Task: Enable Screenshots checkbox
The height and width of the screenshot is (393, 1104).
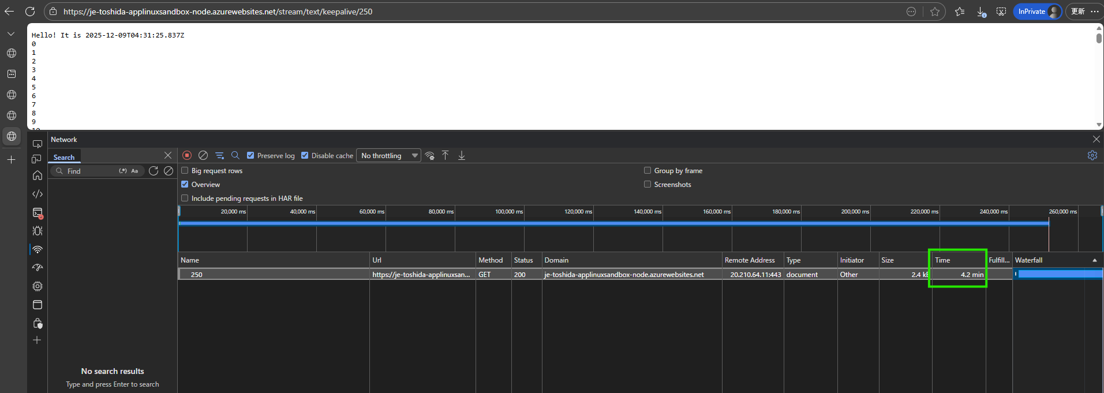Action: [648, 184]
